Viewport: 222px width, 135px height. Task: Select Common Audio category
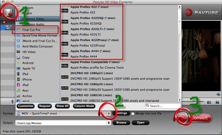(x=38, y=24)
